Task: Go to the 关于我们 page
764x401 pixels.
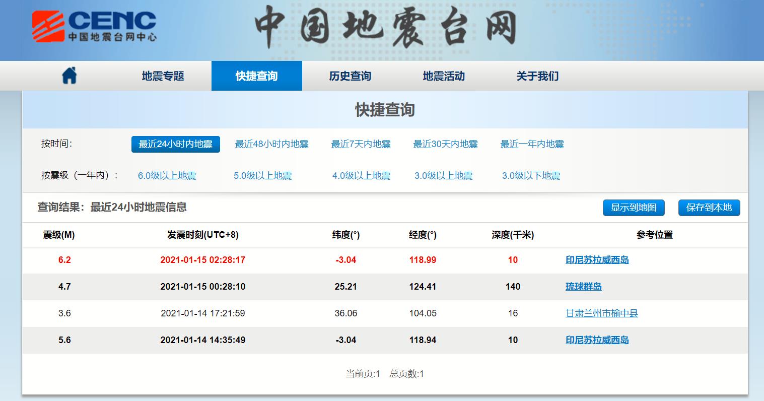Action: (537, 76)
